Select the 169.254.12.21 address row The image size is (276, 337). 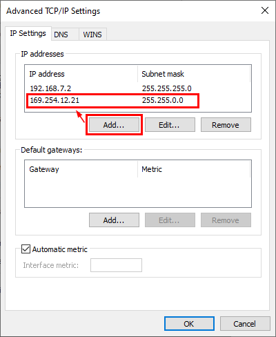coord(138,100)
